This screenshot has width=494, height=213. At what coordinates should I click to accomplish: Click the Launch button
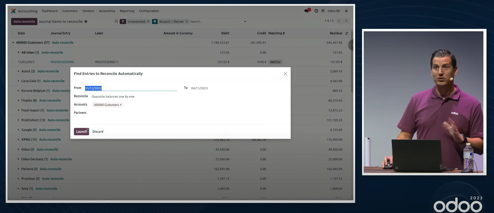coord(81,132)
